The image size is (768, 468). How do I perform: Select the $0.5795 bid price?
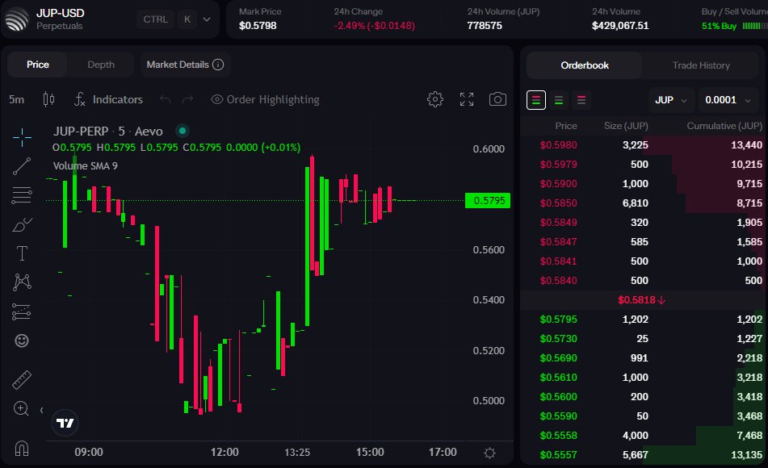[x=558, y=320]
